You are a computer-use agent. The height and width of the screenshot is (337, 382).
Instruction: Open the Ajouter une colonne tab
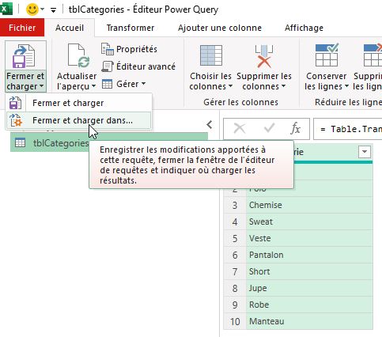pyautogui.click(x=220, y=28)
